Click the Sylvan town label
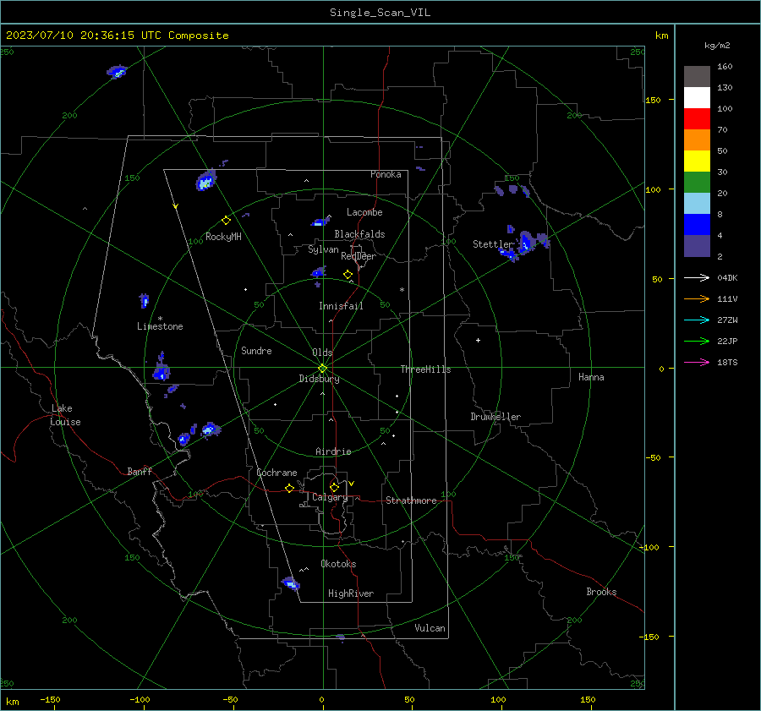The width and height of the screenshot is (761, 711). [x=323, y=249]
